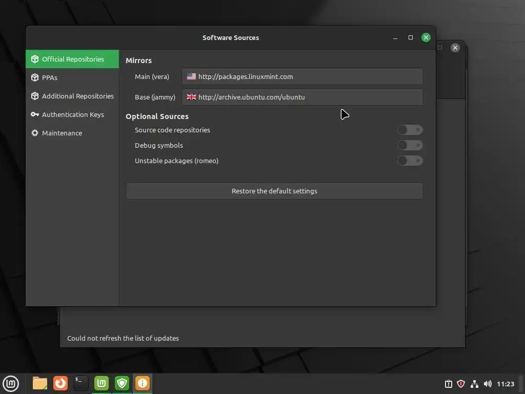The height and width of the screenshot is (394, 525).
Task: Click the green Mint app panel icon
Action: pyautogui.click(x=102, y=383)
